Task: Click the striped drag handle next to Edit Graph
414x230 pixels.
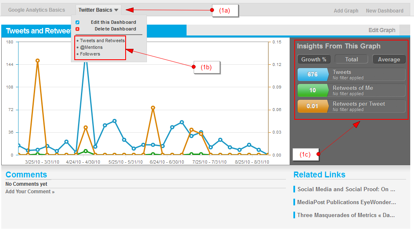Action: pyautogui.click(x=404, y=30)
